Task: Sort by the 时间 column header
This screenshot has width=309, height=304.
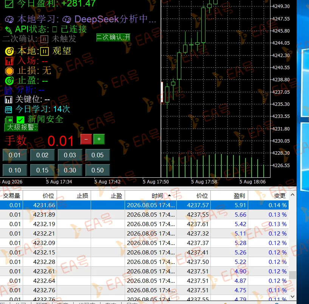Action: (151, 195)
